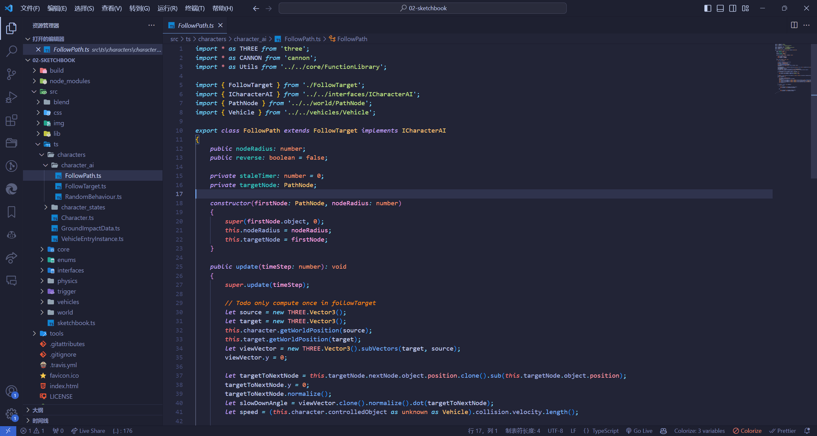Go back using the navigation arrow
This screenshot has height=436, width=817.
point(256,8)
